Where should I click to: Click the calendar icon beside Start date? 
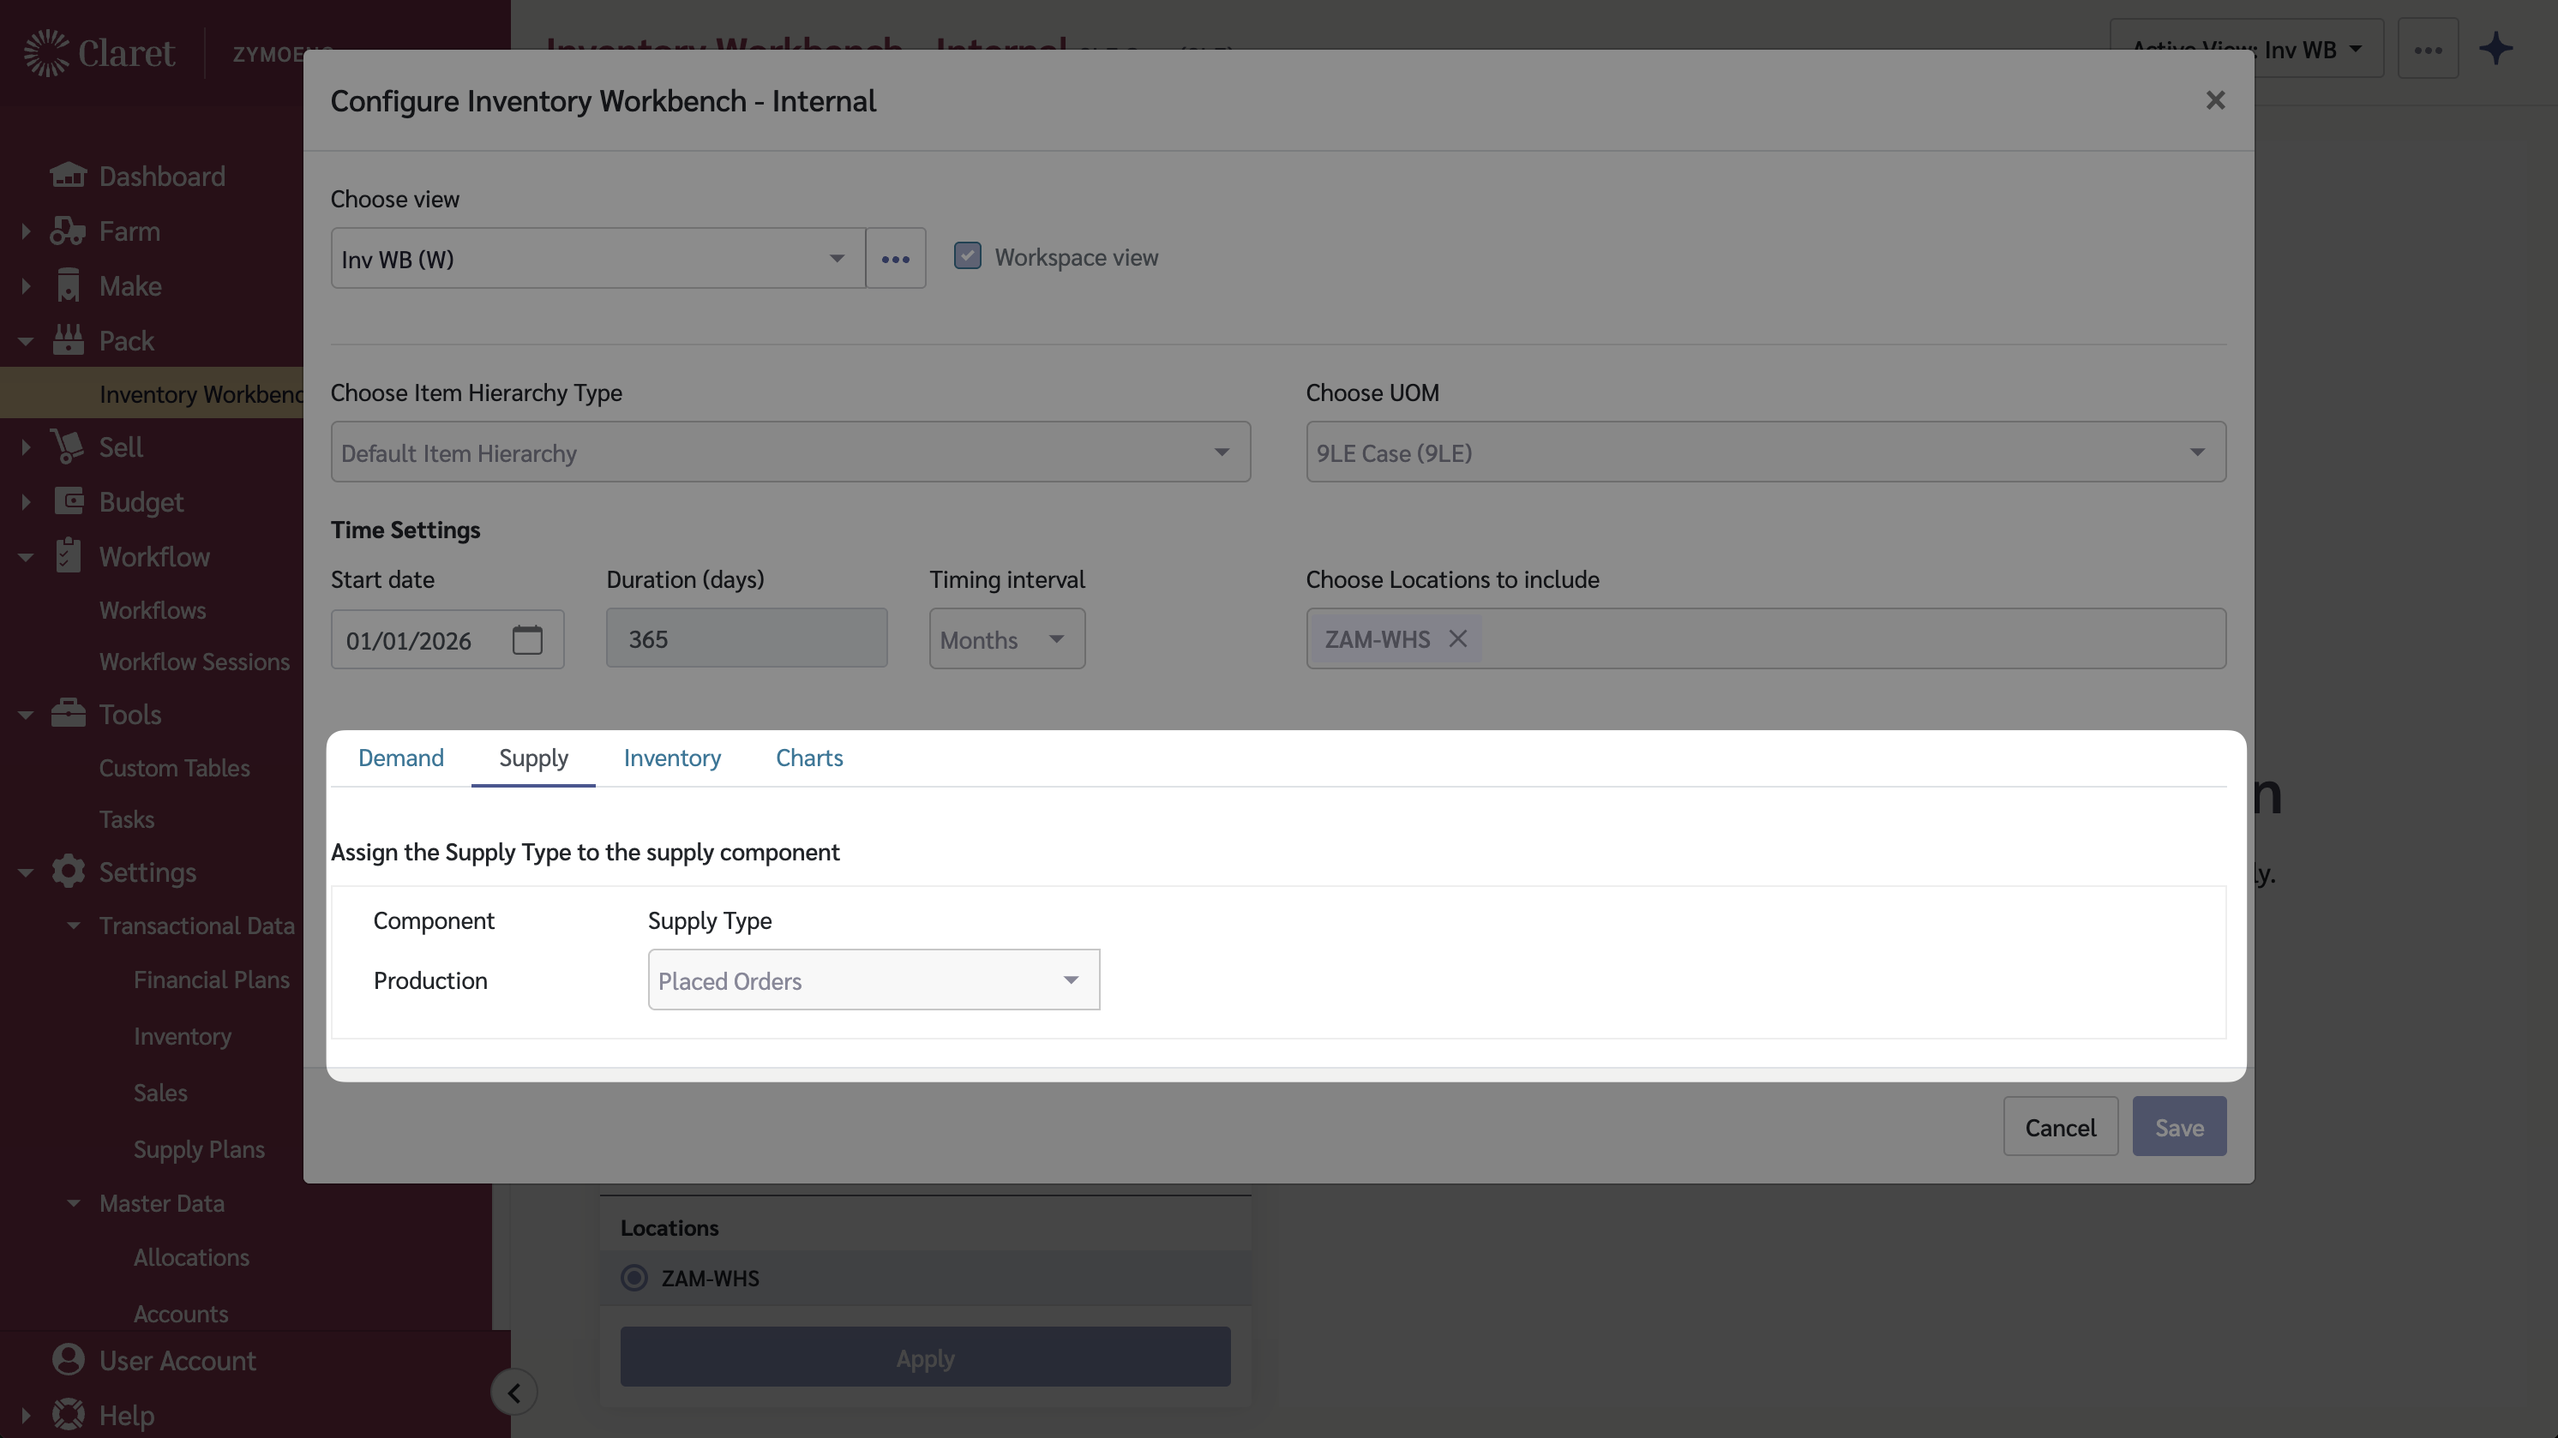click(x=526, y=639)
